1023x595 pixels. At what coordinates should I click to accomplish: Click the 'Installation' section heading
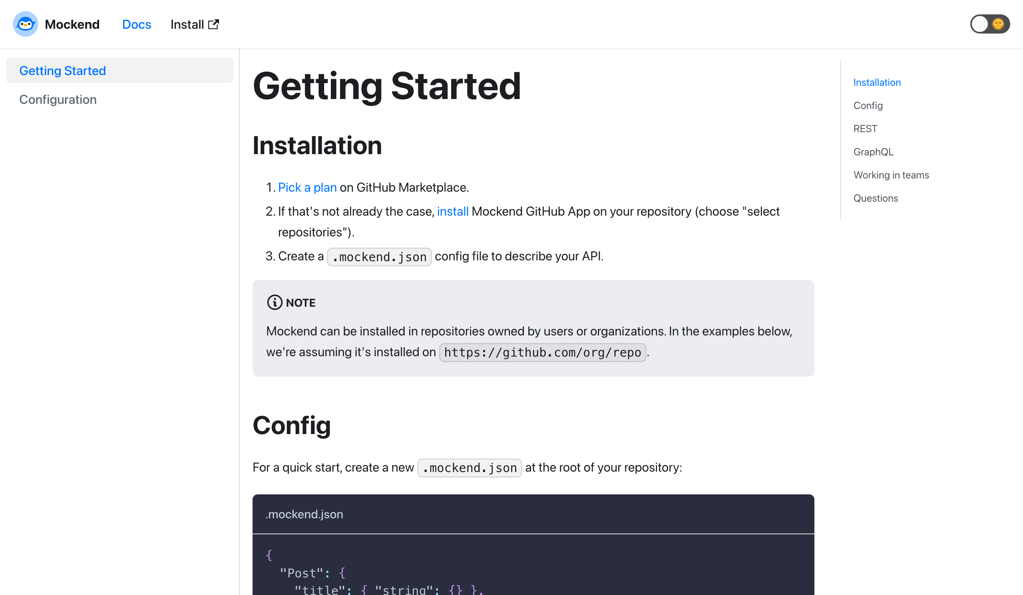coord(317,145)
